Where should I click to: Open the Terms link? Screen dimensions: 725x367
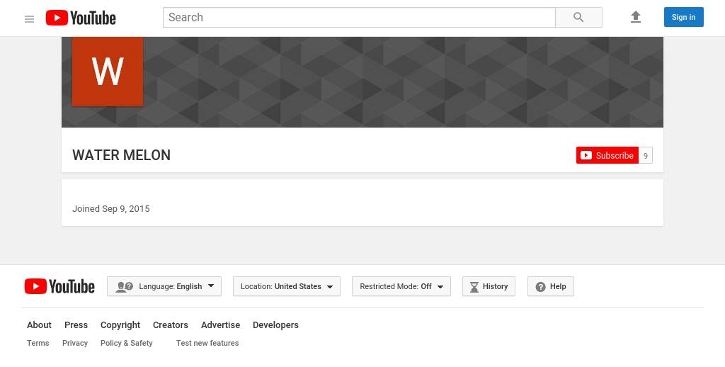pyautogui.click(x=38, y=343)
